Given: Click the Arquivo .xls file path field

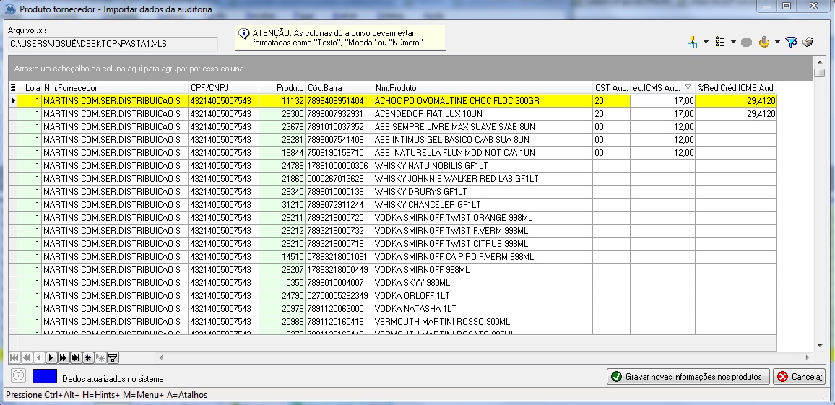Looking at the screenshot, I should (x=113, y=43).
